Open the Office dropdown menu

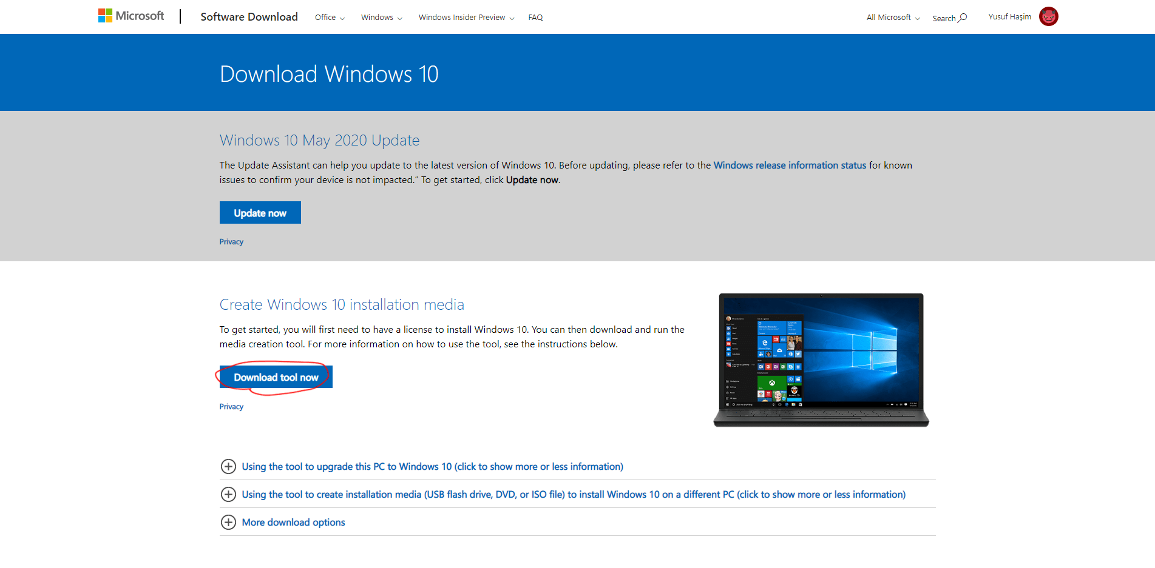[330, 18]
